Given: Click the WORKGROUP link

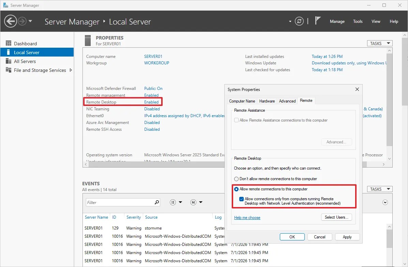Looking at the screenshot, I should [157, 63].
